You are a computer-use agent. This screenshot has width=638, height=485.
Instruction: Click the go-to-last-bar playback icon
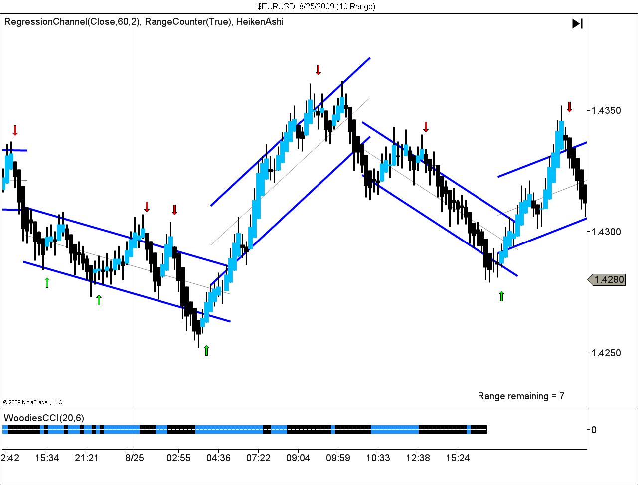click(577, 23)
